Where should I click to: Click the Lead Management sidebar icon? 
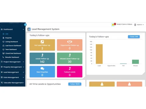2,72
